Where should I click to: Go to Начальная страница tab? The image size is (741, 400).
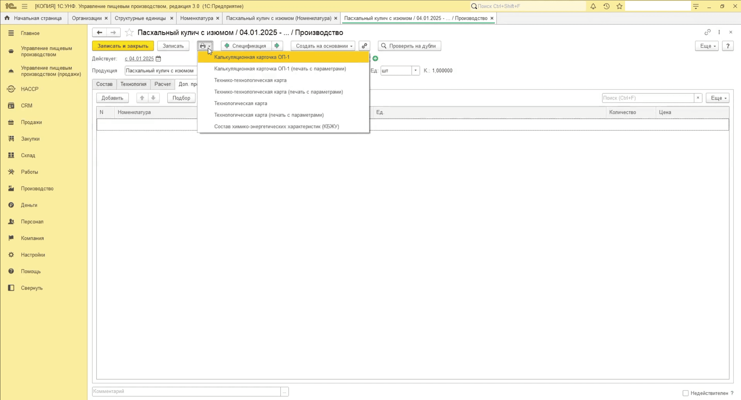pyautogui.click(x=34, y=18)
